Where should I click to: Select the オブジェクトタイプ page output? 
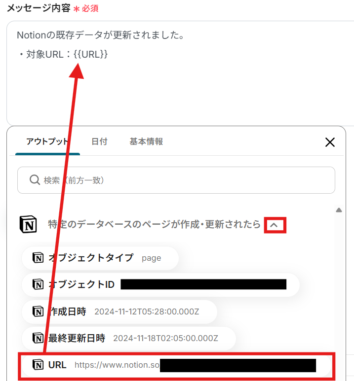click(100, 258)
